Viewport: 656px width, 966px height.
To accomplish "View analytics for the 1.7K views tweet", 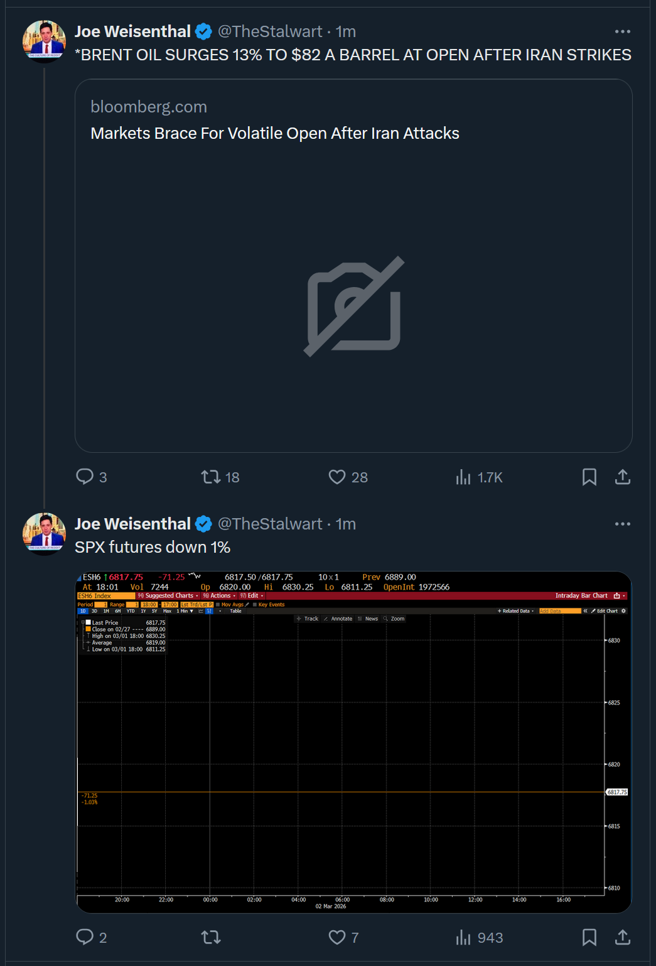I will pos(479,477).
